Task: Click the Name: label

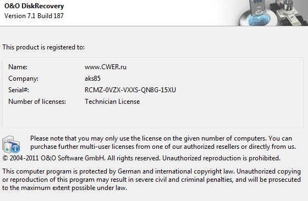Action: [x=18, y=67]
